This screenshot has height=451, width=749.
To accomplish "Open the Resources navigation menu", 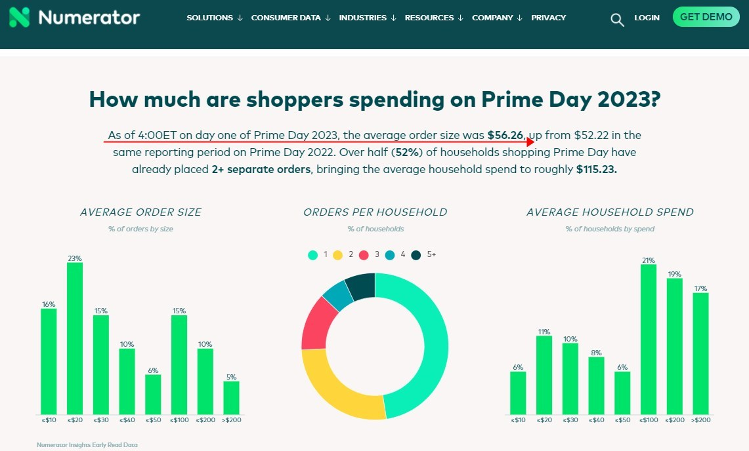I will click(x=434, y=18).
